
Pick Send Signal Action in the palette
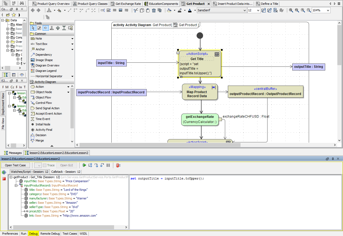click(47, 108)
